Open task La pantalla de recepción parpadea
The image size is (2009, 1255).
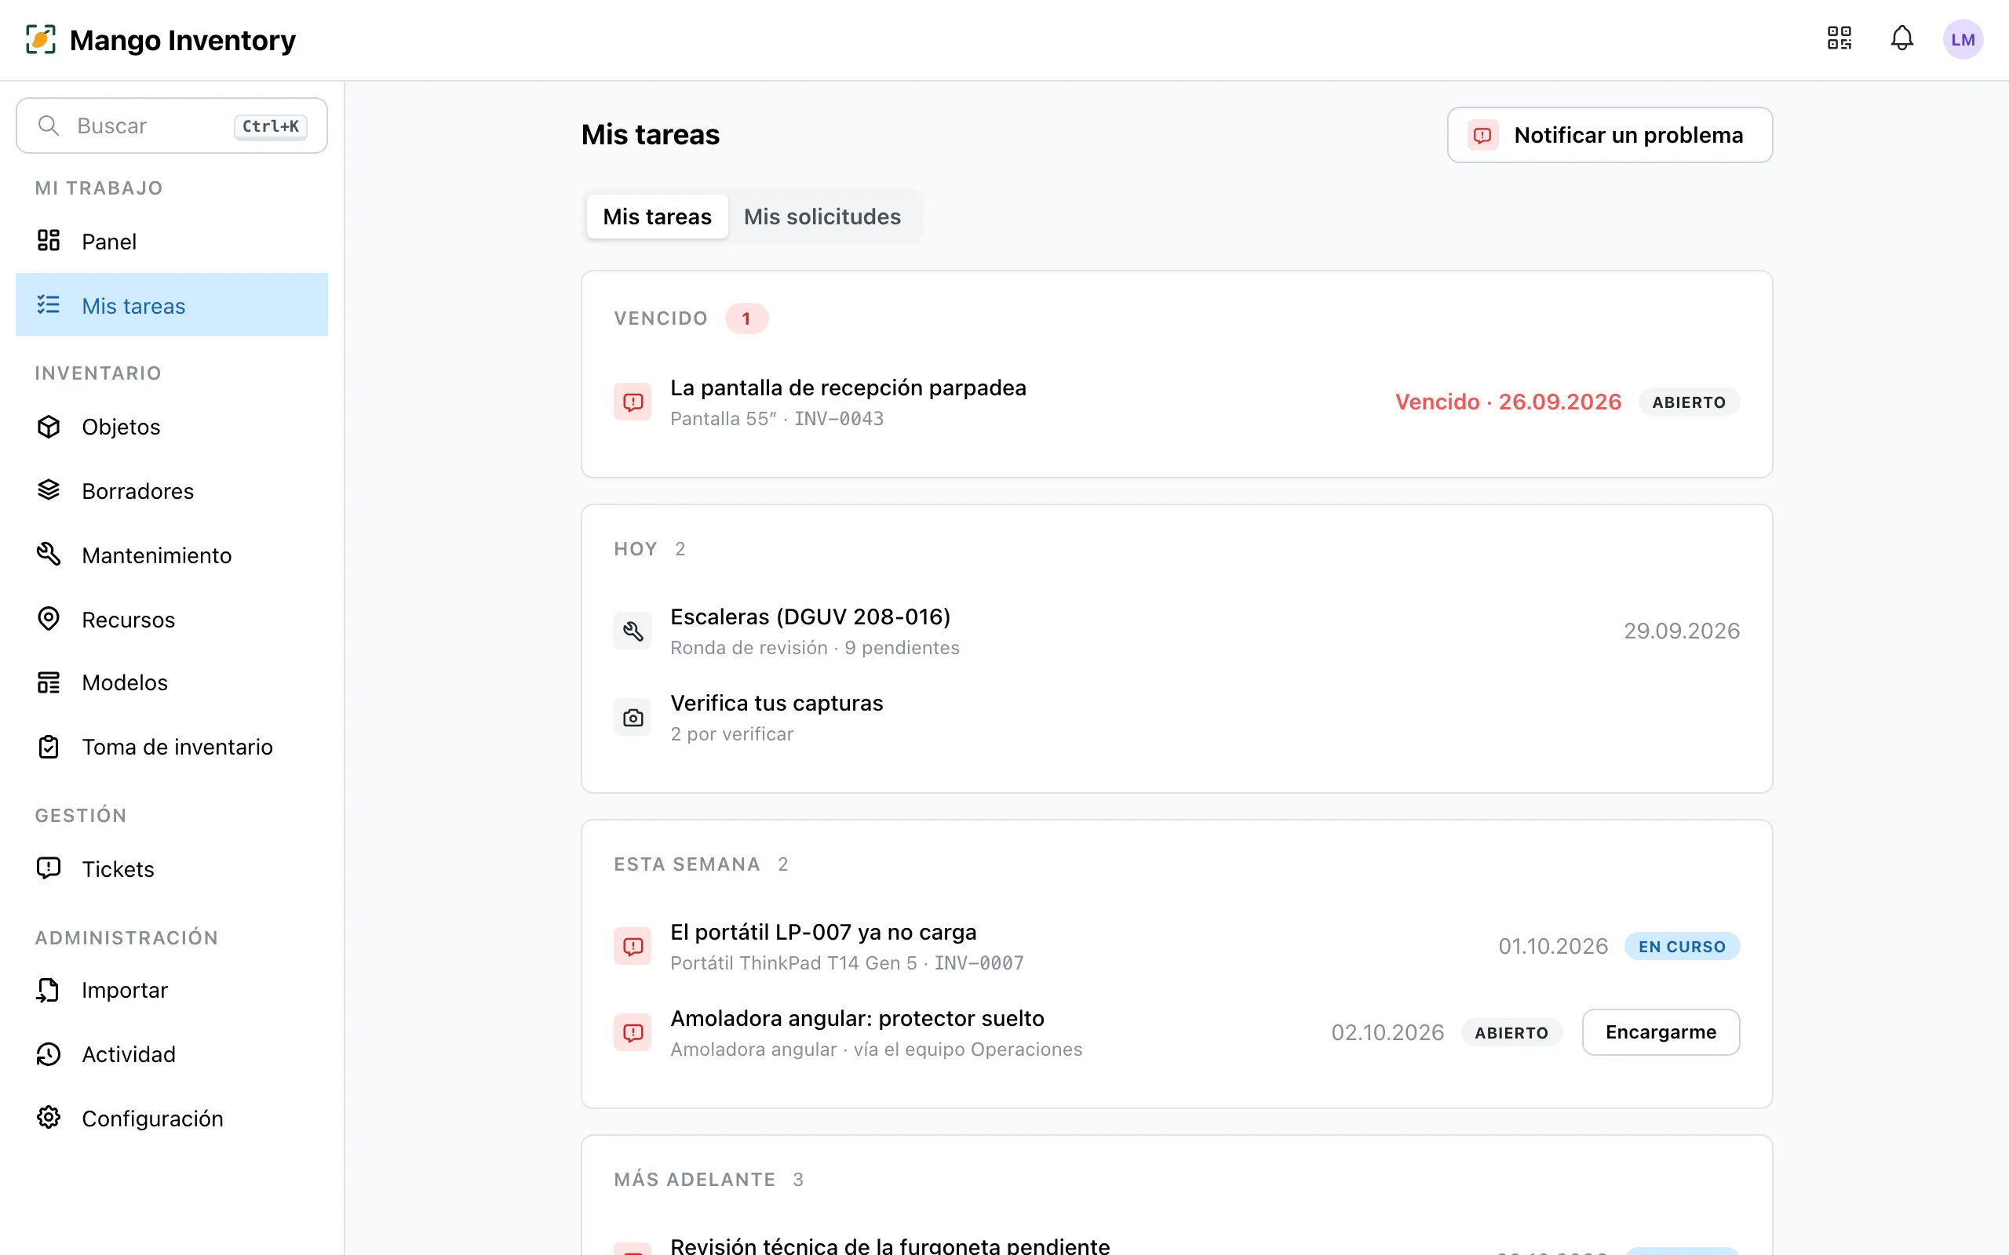(x=848, y=387)
